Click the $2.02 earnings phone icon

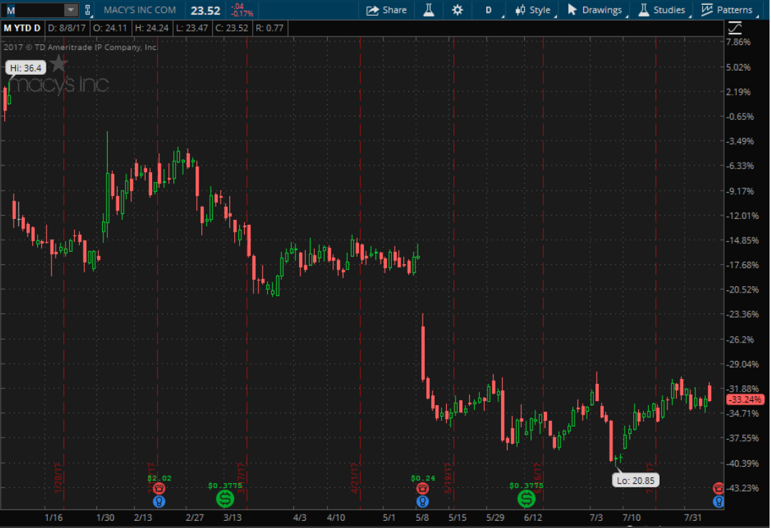(158, 488)
